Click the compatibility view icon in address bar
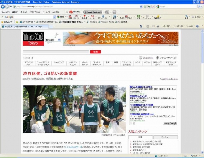The image size is (204, 158). coord(145,7)
